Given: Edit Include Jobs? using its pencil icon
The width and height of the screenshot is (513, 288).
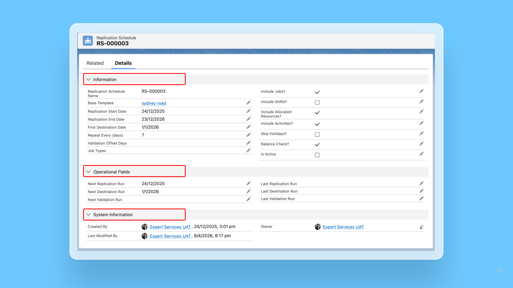Looking at the screenshot, I should [421, 91].
